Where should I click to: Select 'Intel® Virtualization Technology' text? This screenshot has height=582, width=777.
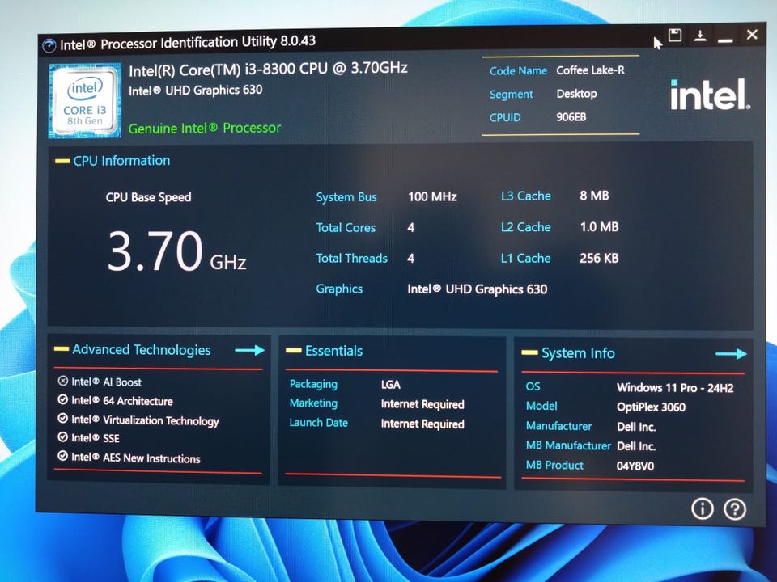[145, 420]
